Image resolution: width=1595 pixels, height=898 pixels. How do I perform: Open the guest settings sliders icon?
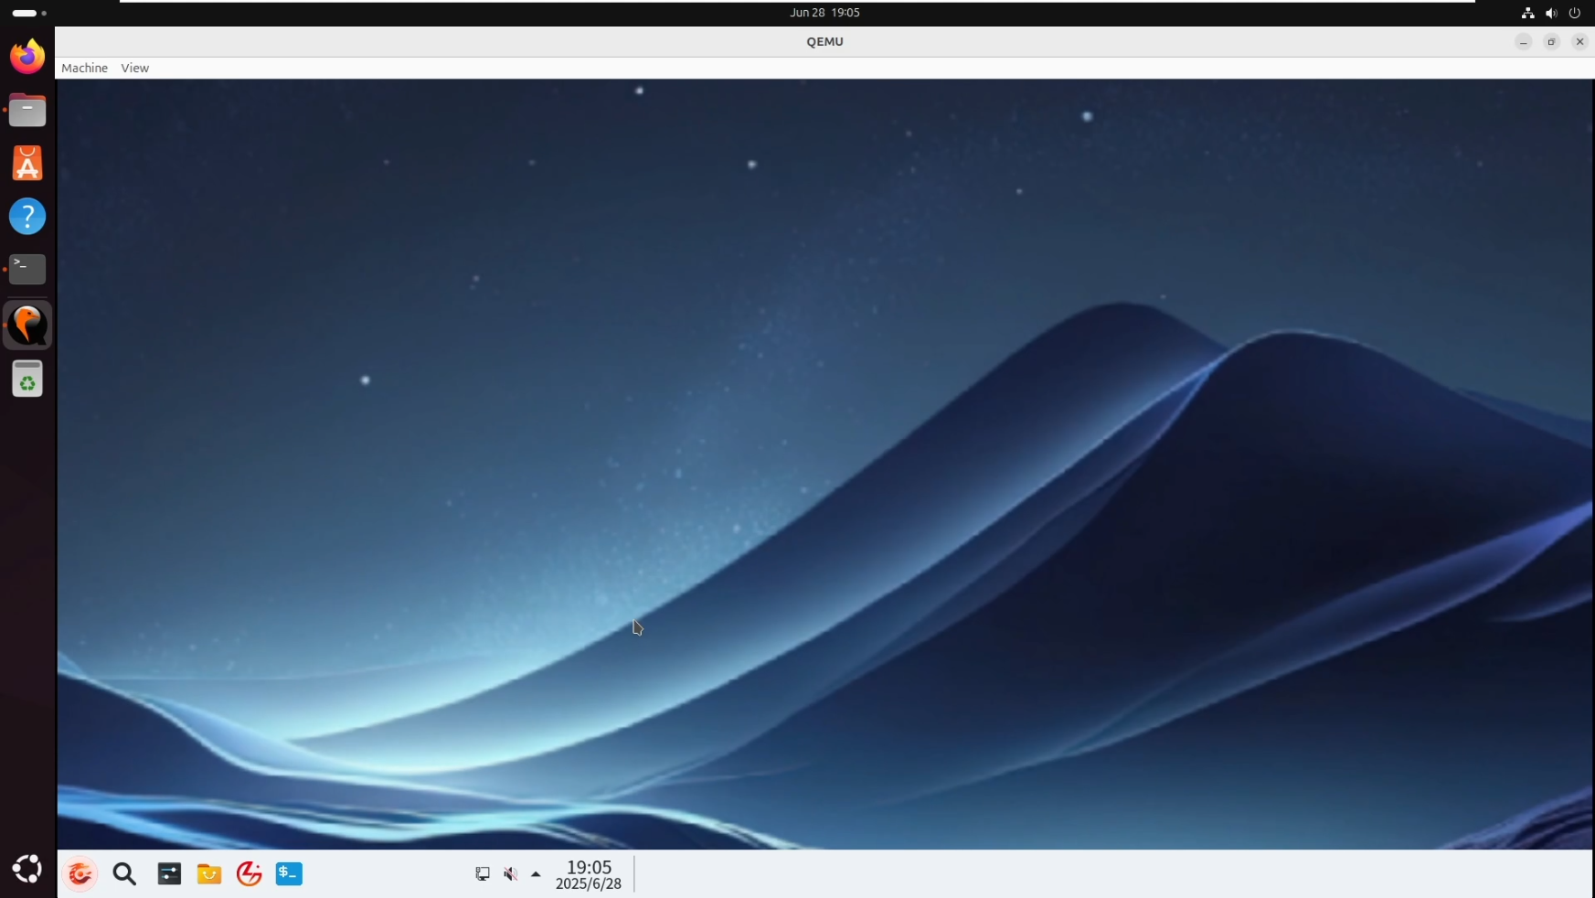click(x=169, y=874)
